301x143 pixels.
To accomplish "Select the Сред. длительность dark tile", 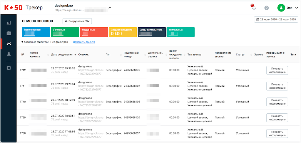I will point(152,32).
